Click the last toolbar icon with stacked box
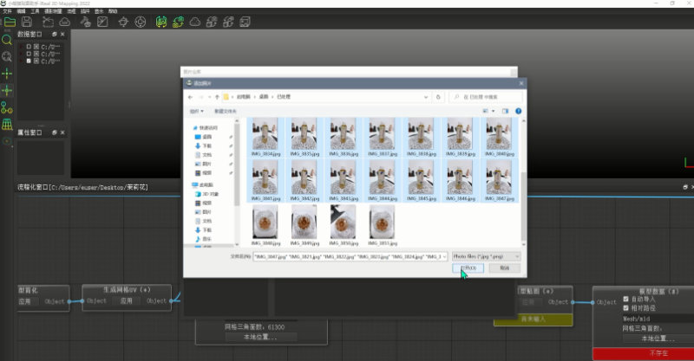 point(246,22)
